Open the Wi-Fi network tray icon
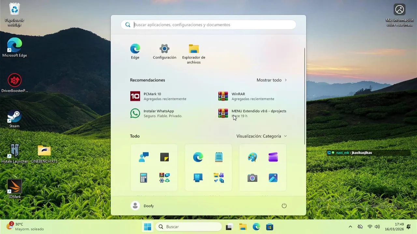Image resolution: width=417 pixels, height=234 pixels. point(370,227)
